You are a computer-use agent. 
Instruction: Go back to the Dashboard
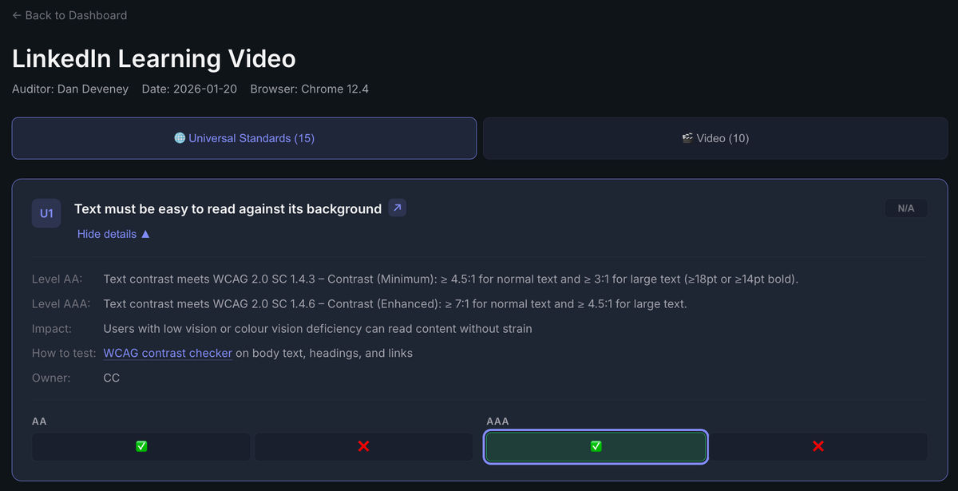click(69, 15)
